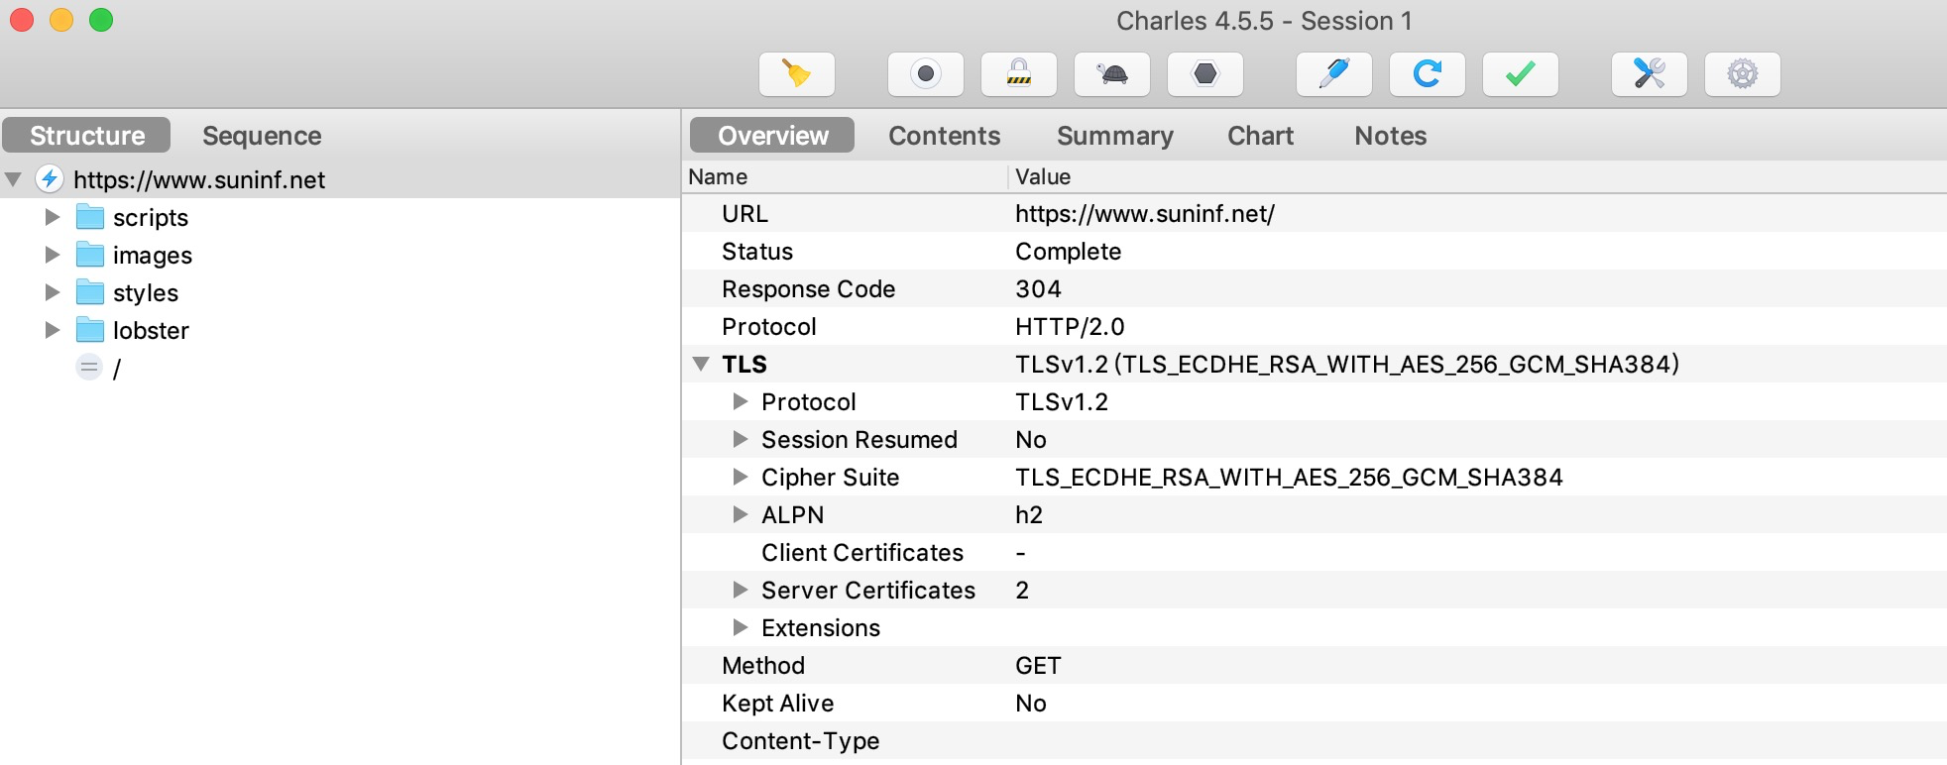1947x765 pixels.
Task: Expand the scripts folder
Action: (x=53, y=217)
